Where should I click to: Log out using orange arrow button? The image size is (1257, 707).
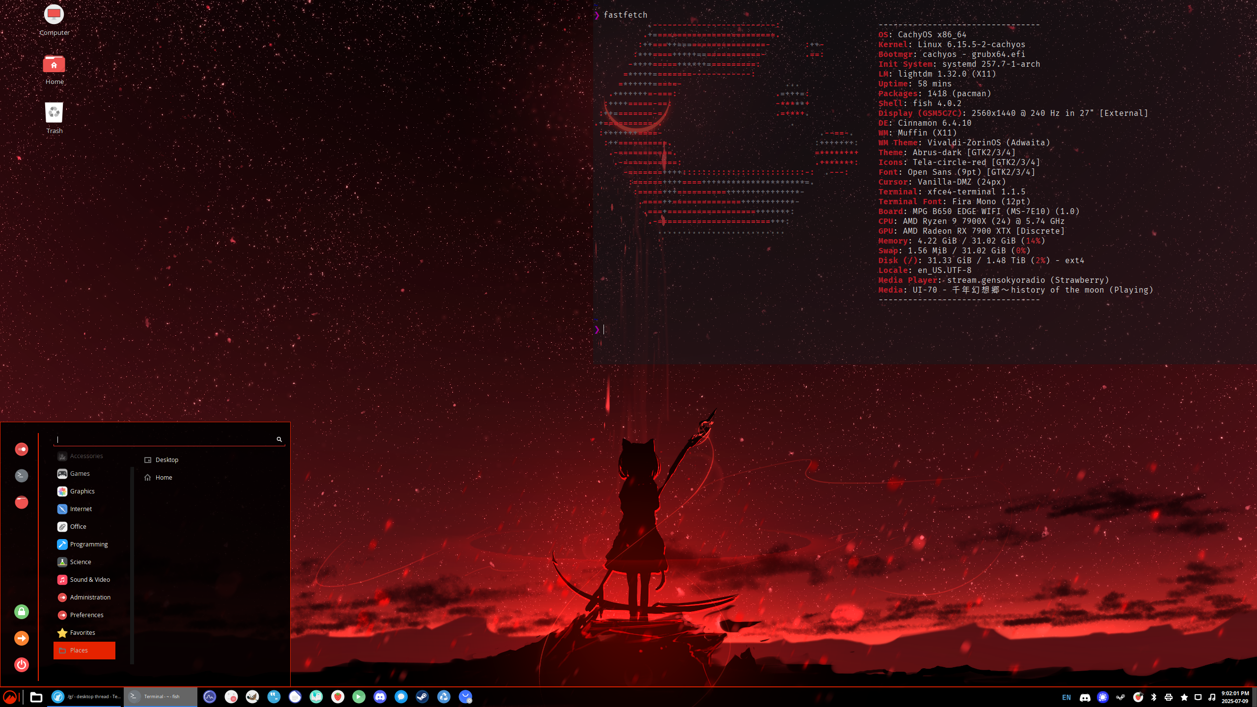tap(22, 638)
